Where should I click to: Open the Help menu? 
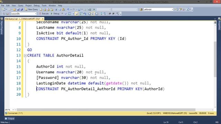click(x=60, y=6)
